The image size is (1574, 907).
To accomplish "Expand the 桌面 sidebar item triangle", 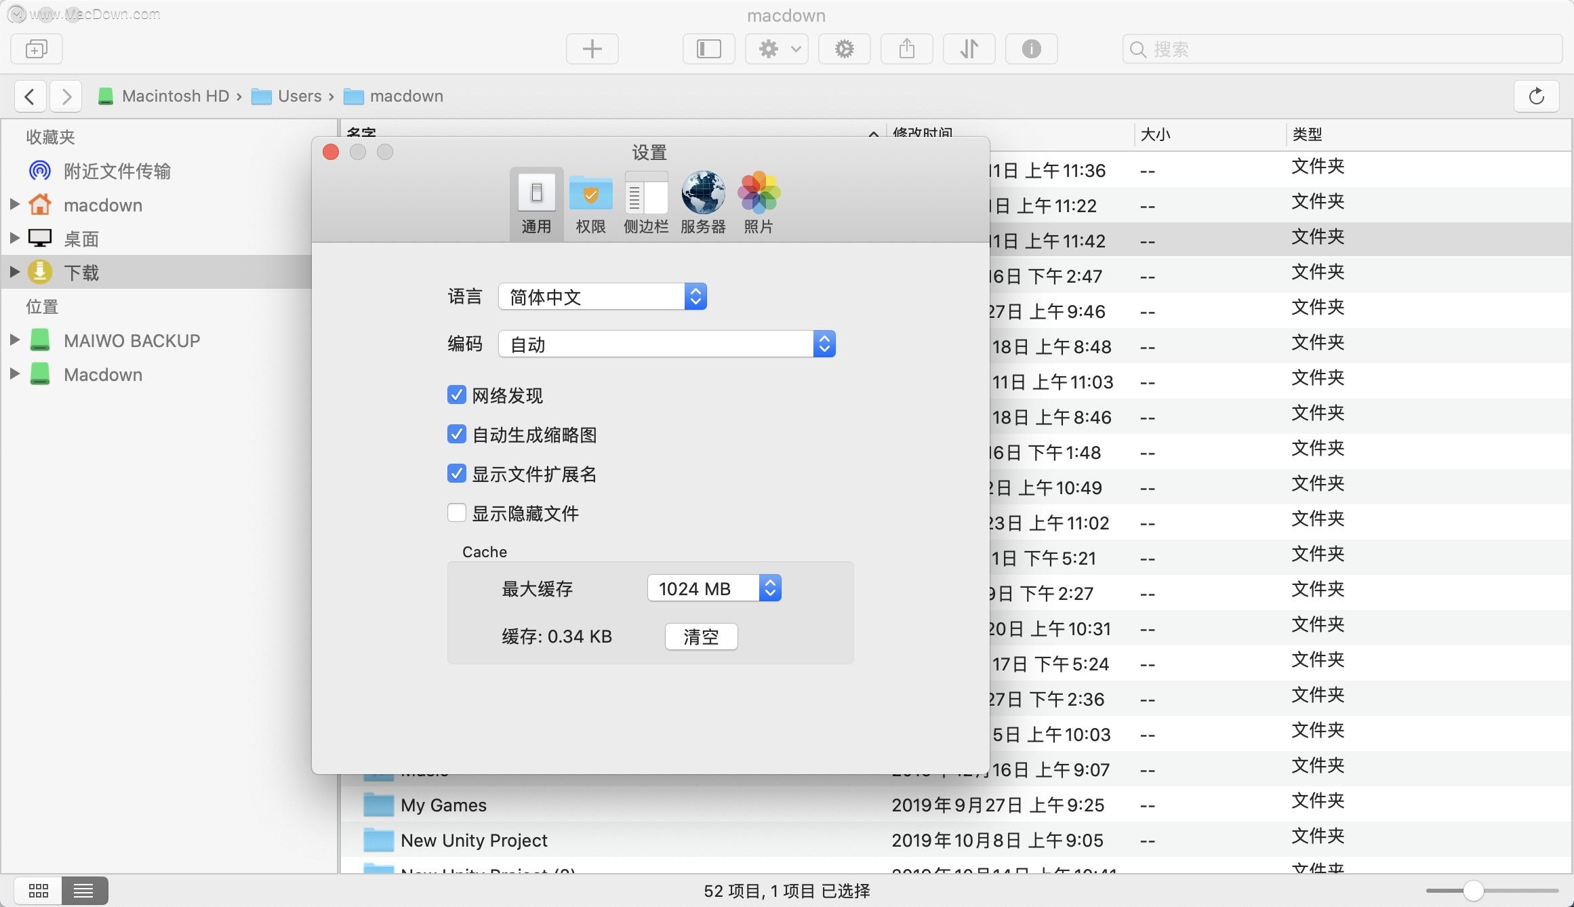I will point(14,238).
